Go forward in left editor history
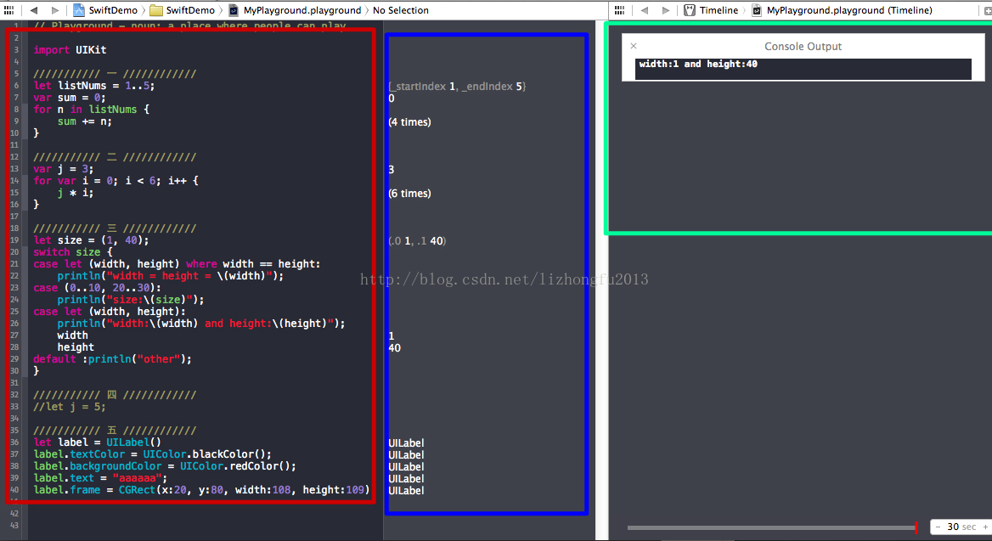The height and width of the screenshot is (541, 992). pos(55,10)
